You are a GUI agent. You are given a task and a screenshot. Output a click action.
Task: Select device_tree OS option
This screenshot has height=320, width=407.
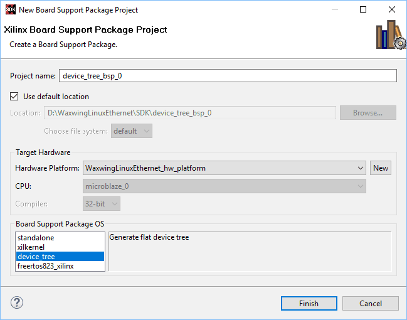click(36, 257)
